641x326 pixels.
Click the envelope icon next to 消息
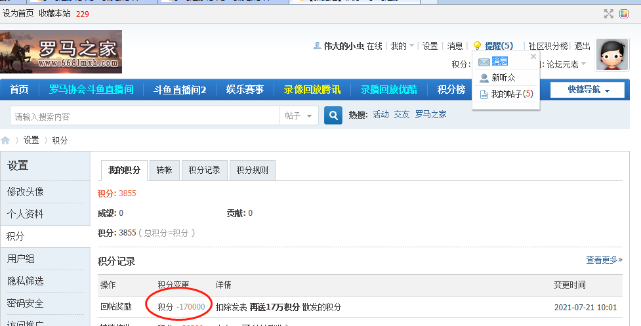pyautogui.click(x=484, y=62)
